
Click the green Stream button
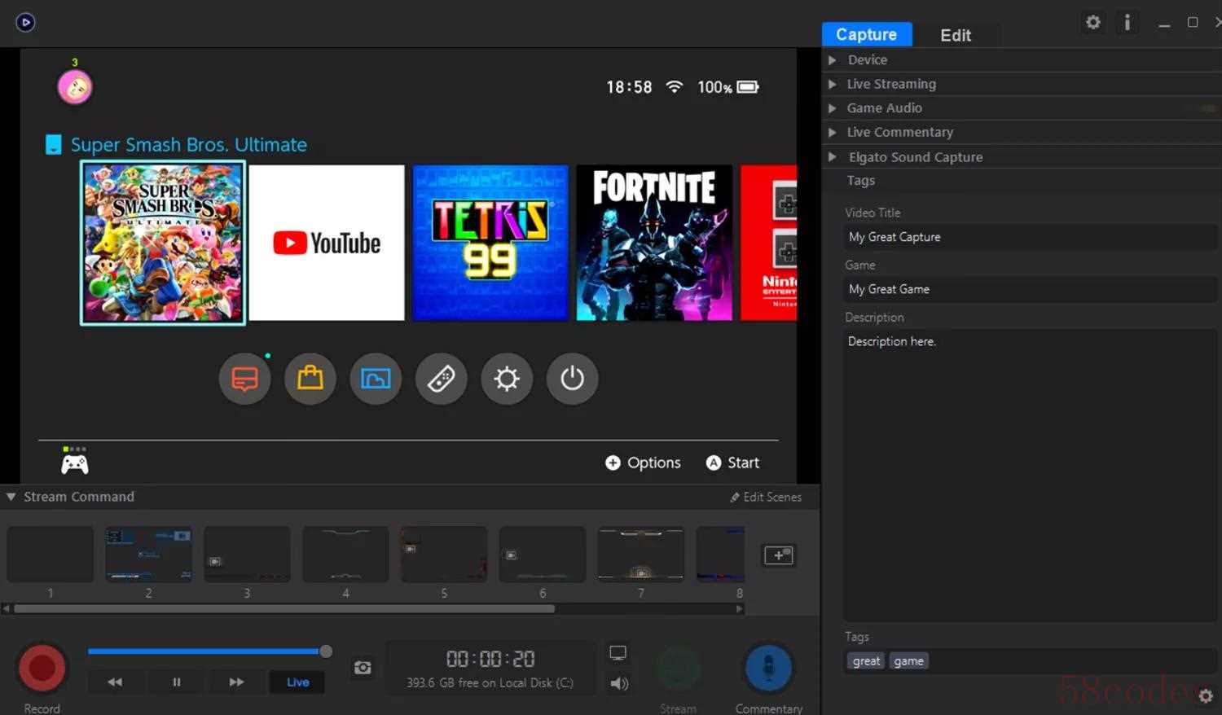pos(679,668)
